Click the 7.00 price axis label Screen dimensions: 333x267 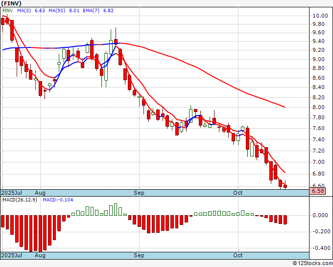(319, 162)
